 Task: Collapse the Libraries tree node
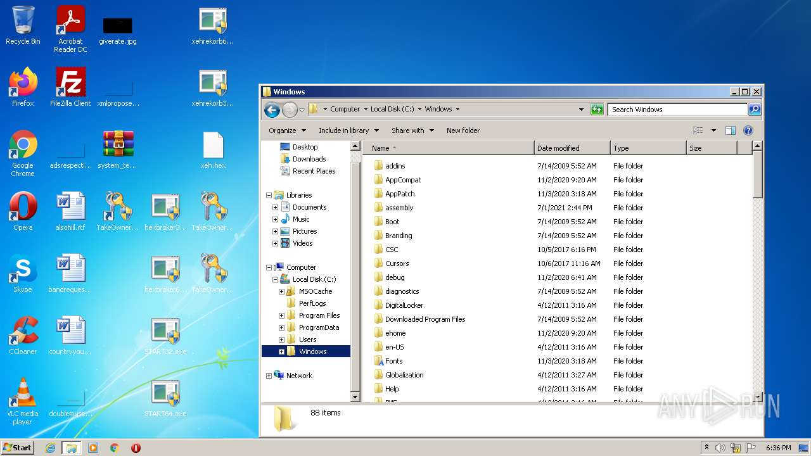point(269,195)
